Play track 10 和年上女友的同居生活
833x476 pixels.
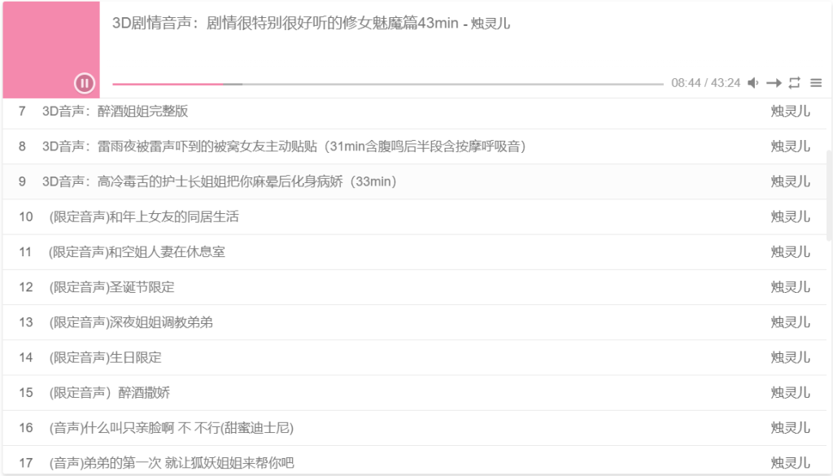point(414,216)
